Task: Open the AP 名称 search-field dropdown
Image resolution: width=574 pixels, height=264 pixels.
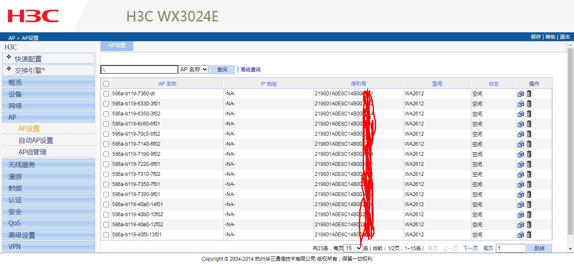Action: tap(193, 69)
